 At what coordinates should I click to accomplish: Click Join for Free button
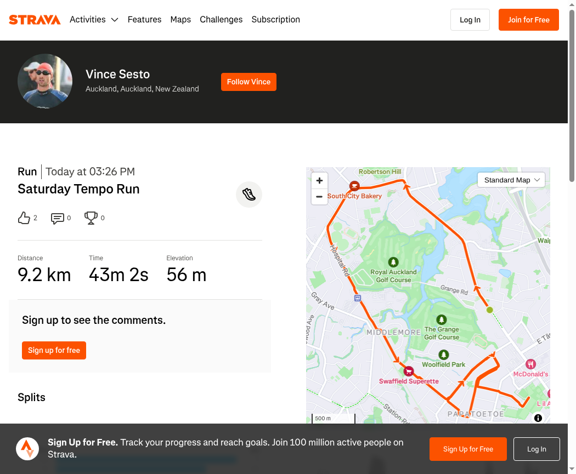[x=529, y=20]
